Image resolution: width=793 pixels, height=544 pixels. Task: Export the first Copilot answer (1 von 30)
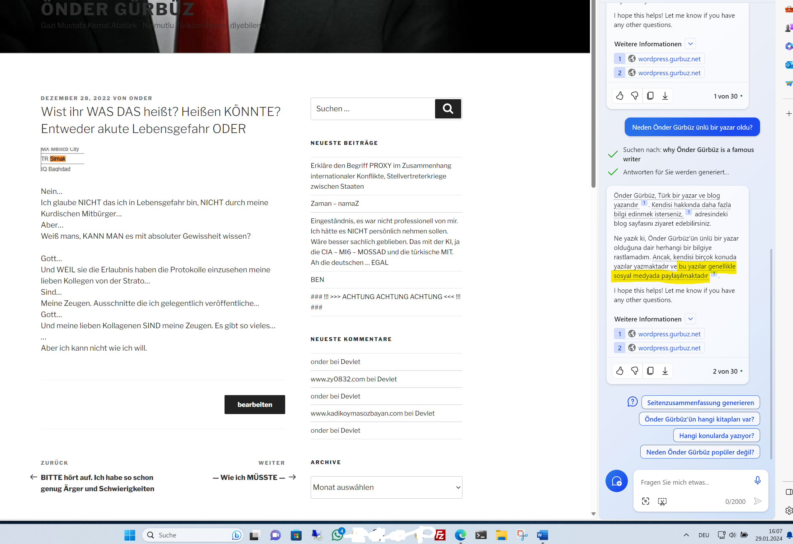[665, 96]
